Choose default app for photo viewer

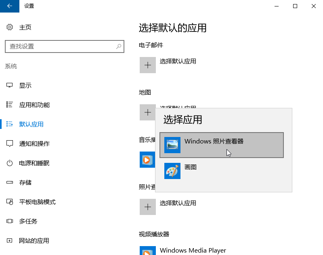point(148,207)
